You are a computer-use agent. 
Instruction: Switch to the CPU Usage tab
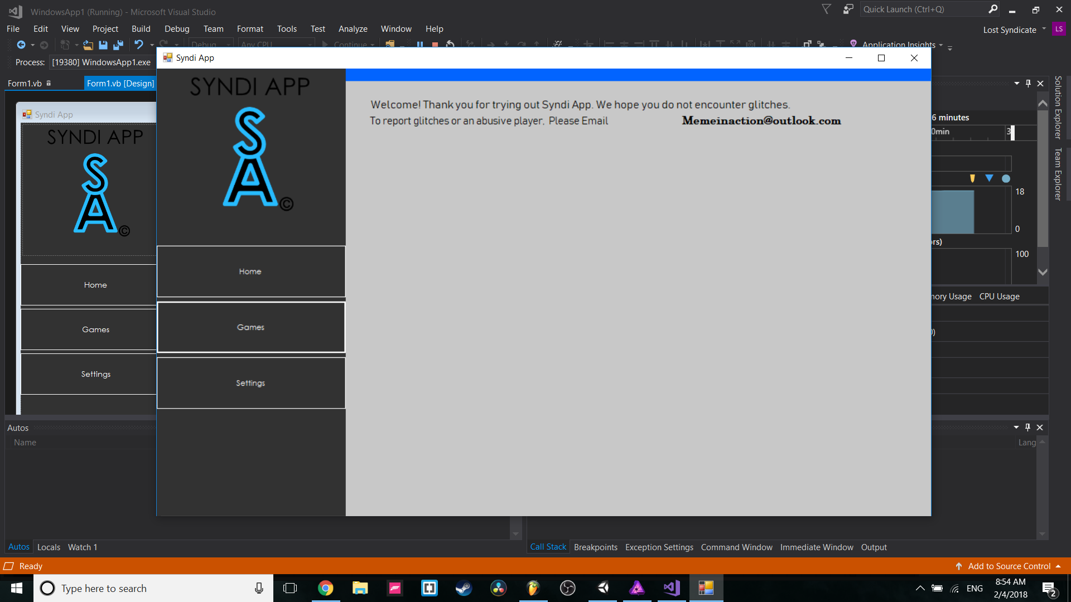(x=999, y=297)
